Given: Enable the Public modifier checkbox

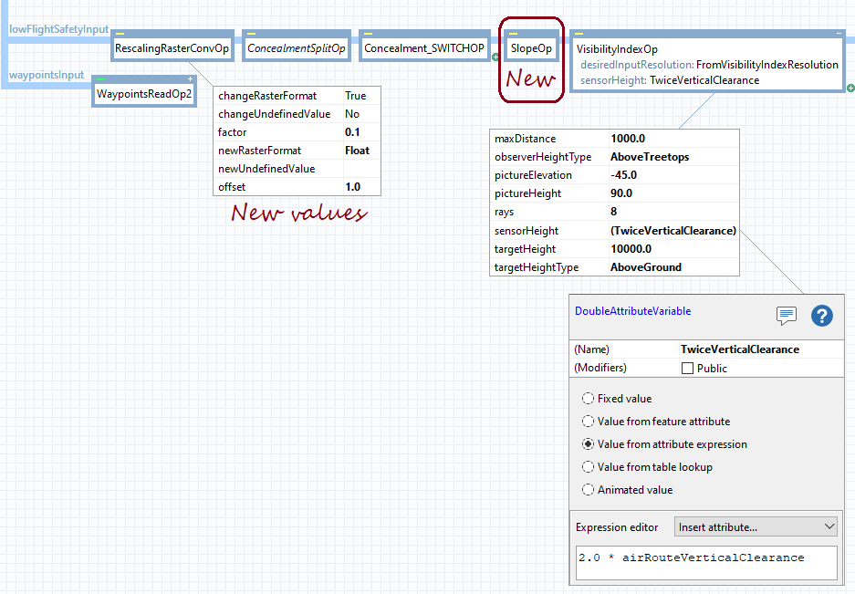Looking at the screenshot, I should [688, 369].
